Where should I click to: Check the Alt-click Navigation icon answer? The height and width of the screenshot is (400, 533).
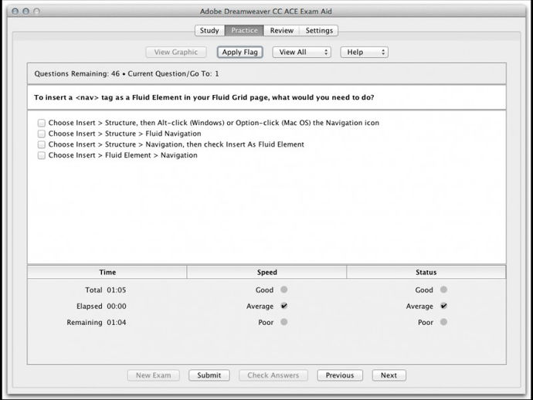(42, 123)
